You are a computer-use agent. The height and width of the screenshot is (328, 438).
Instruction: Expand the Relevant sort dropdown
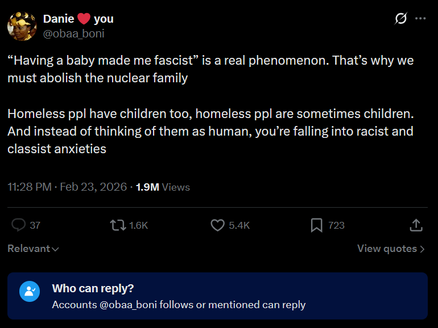33,249
